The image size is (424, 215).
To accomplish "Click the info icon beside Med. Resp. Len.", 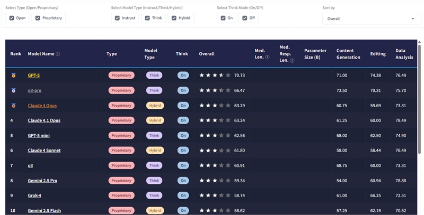I will coord(292,61).
